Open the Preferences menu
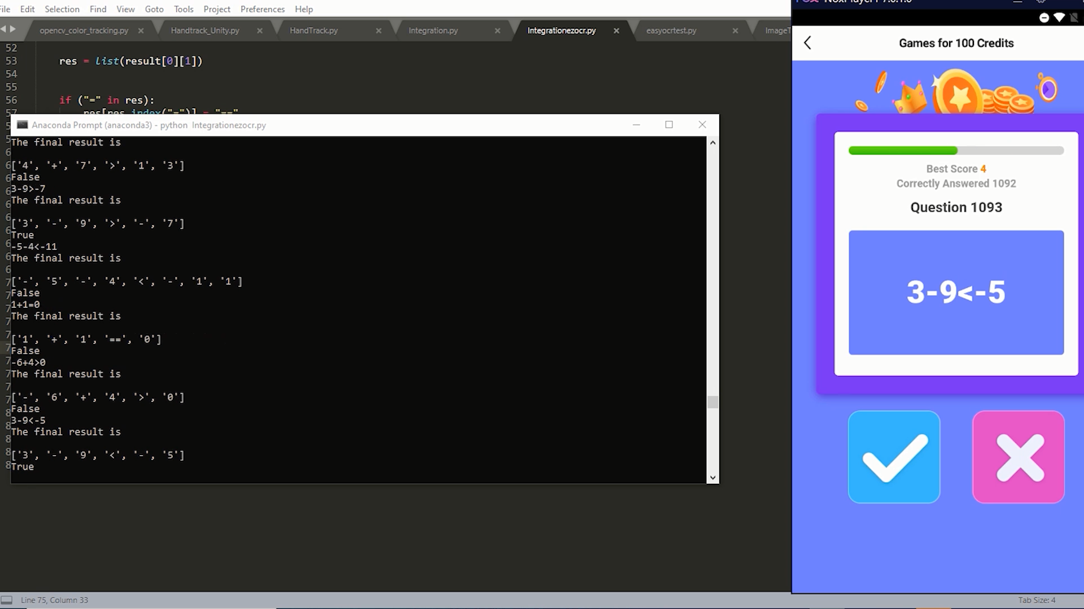Screen dimensions: 1084x609 click(x=262, y=9)
